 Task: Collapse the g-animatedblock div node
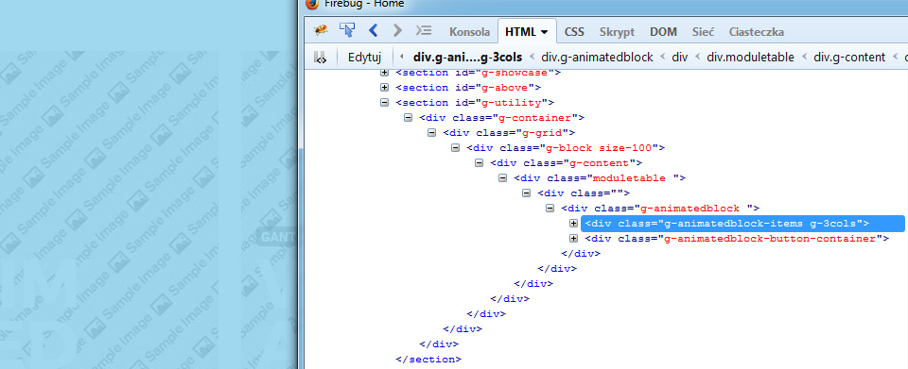(x=550, y=208)
